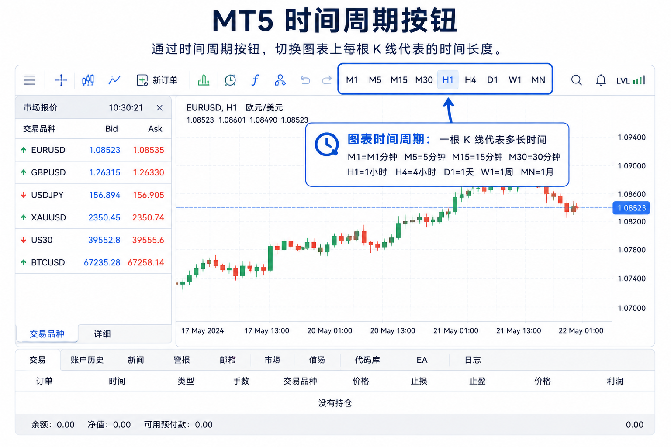
Task: Open the notifications bell icon
Action: pos(601,80)
